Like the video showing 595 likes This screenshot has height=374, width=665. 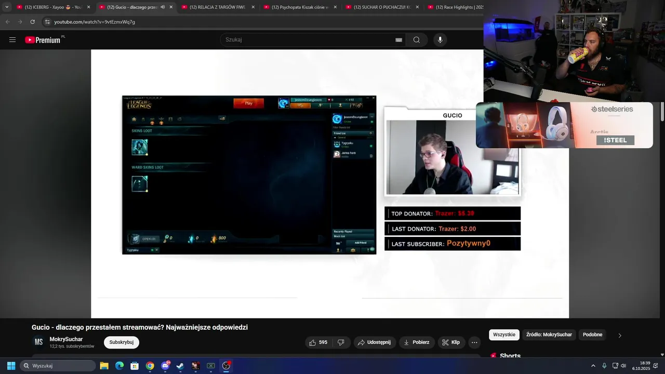[318, 342]
